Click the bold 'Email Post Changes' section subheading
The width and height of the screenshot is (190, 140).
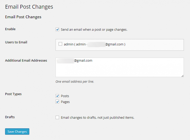coord(23,17)
